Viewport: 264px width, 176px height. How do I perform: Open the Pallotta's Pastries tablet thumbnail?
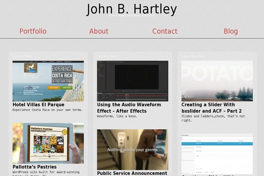[48, 143]
